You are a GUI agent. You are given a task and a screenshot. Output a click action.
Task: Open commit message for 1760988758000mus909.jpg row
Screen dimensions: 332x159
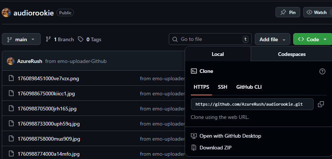tap(162, 139)
